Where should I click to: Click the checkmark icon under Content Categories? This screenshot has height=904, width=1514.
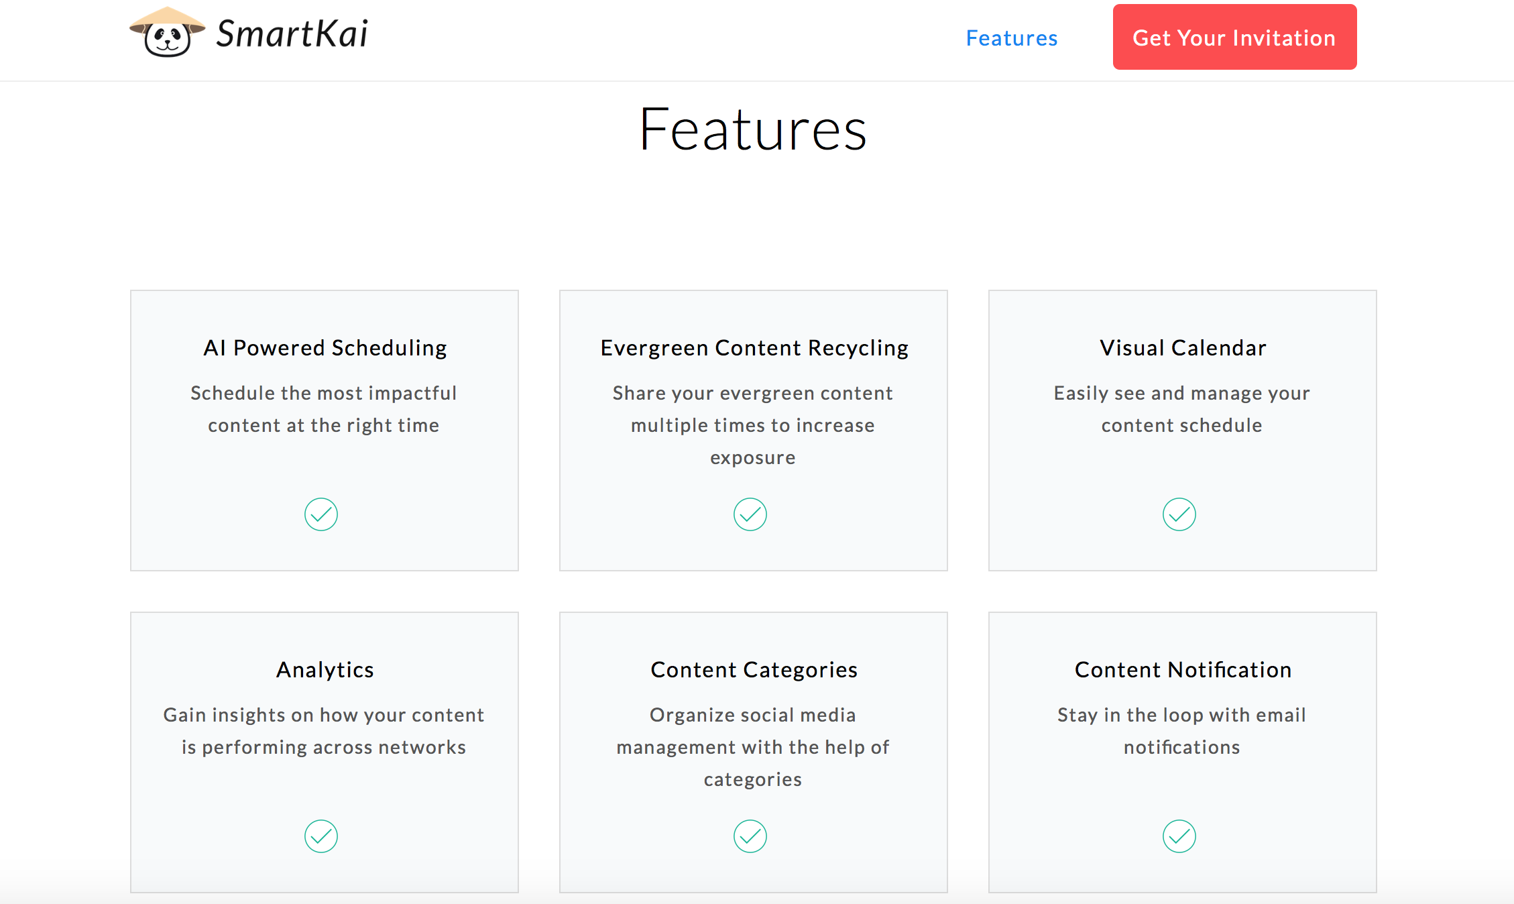coord(750,836)
